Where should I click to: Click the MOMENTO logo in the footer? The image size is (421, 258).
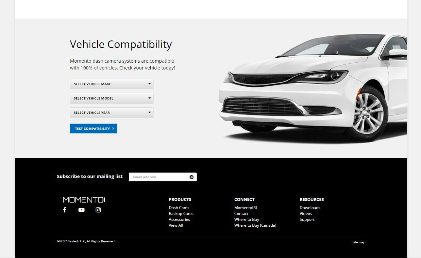[x=84, y=199]
